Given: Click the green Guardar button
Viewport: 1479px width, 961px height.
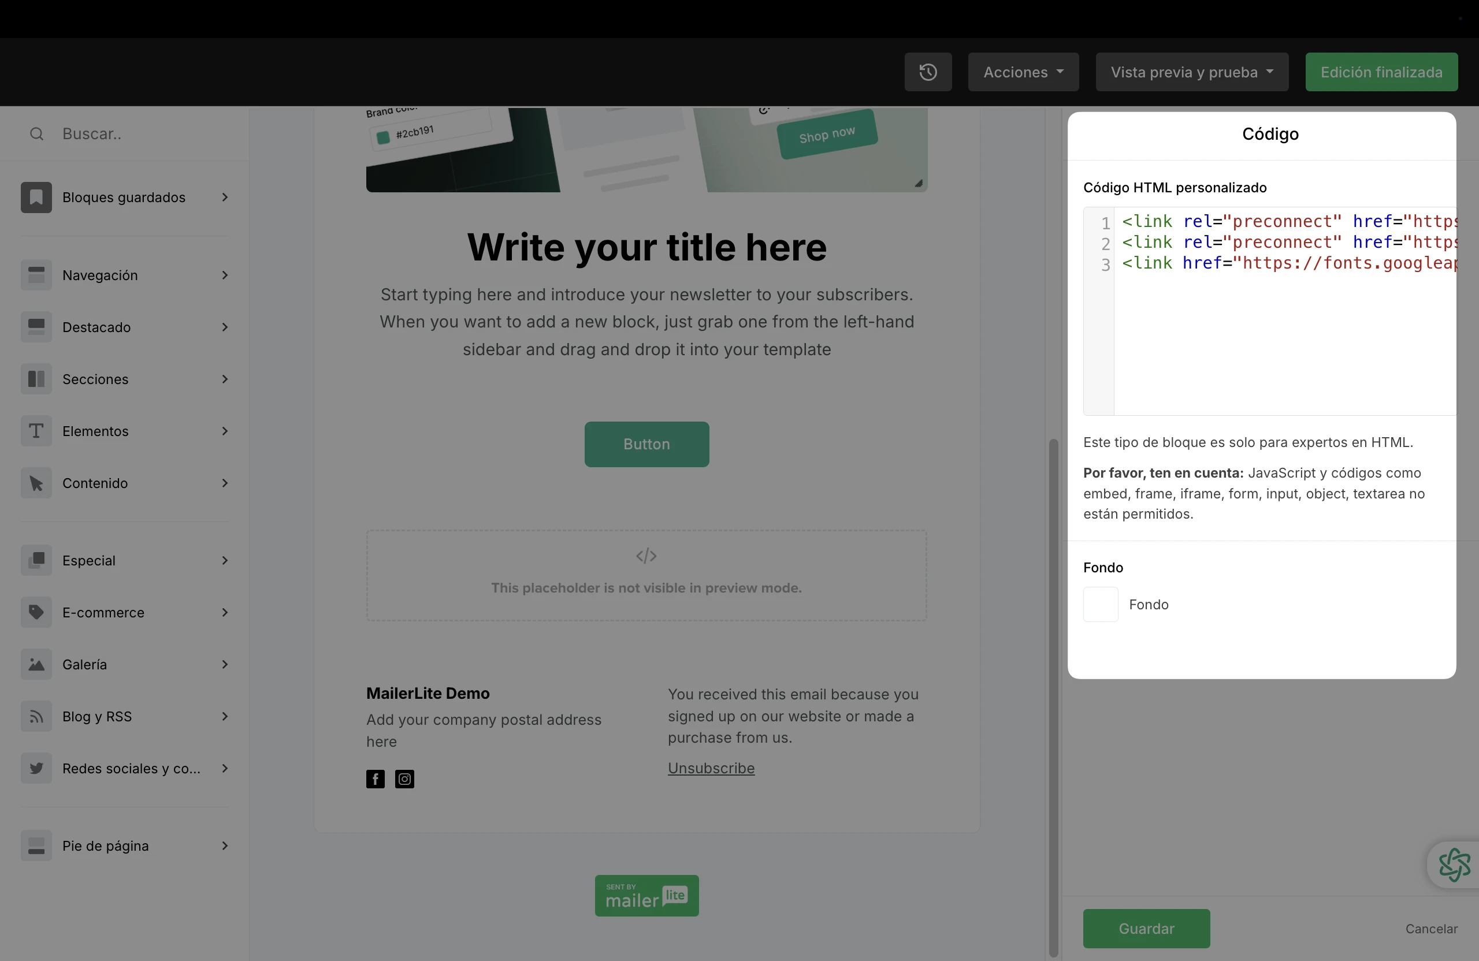Looking at the screenshot, I should point(1146,928).
